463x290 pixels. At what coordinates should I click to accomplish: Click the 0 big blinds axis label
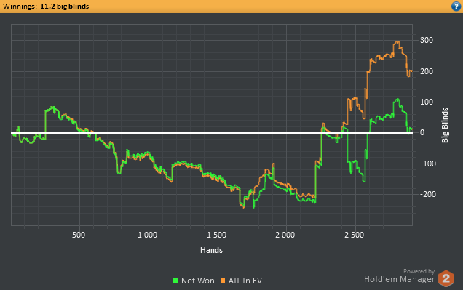(422, 132)
